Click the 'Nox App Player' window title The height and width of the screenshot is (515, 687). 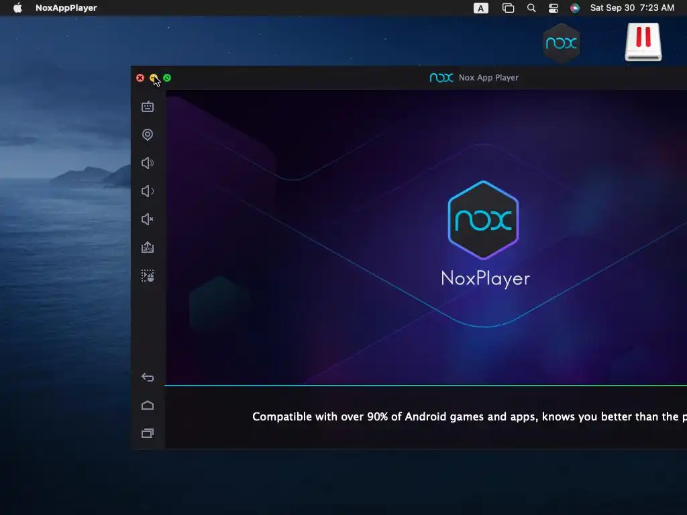[488, 78]
